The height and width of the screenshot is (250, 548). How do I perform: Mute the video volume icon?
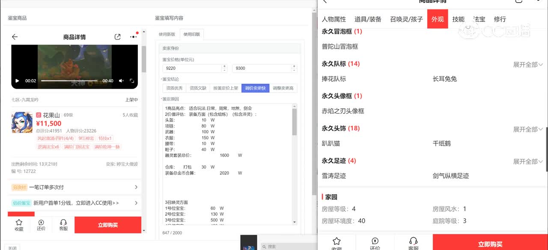click(x=121, y=81)
